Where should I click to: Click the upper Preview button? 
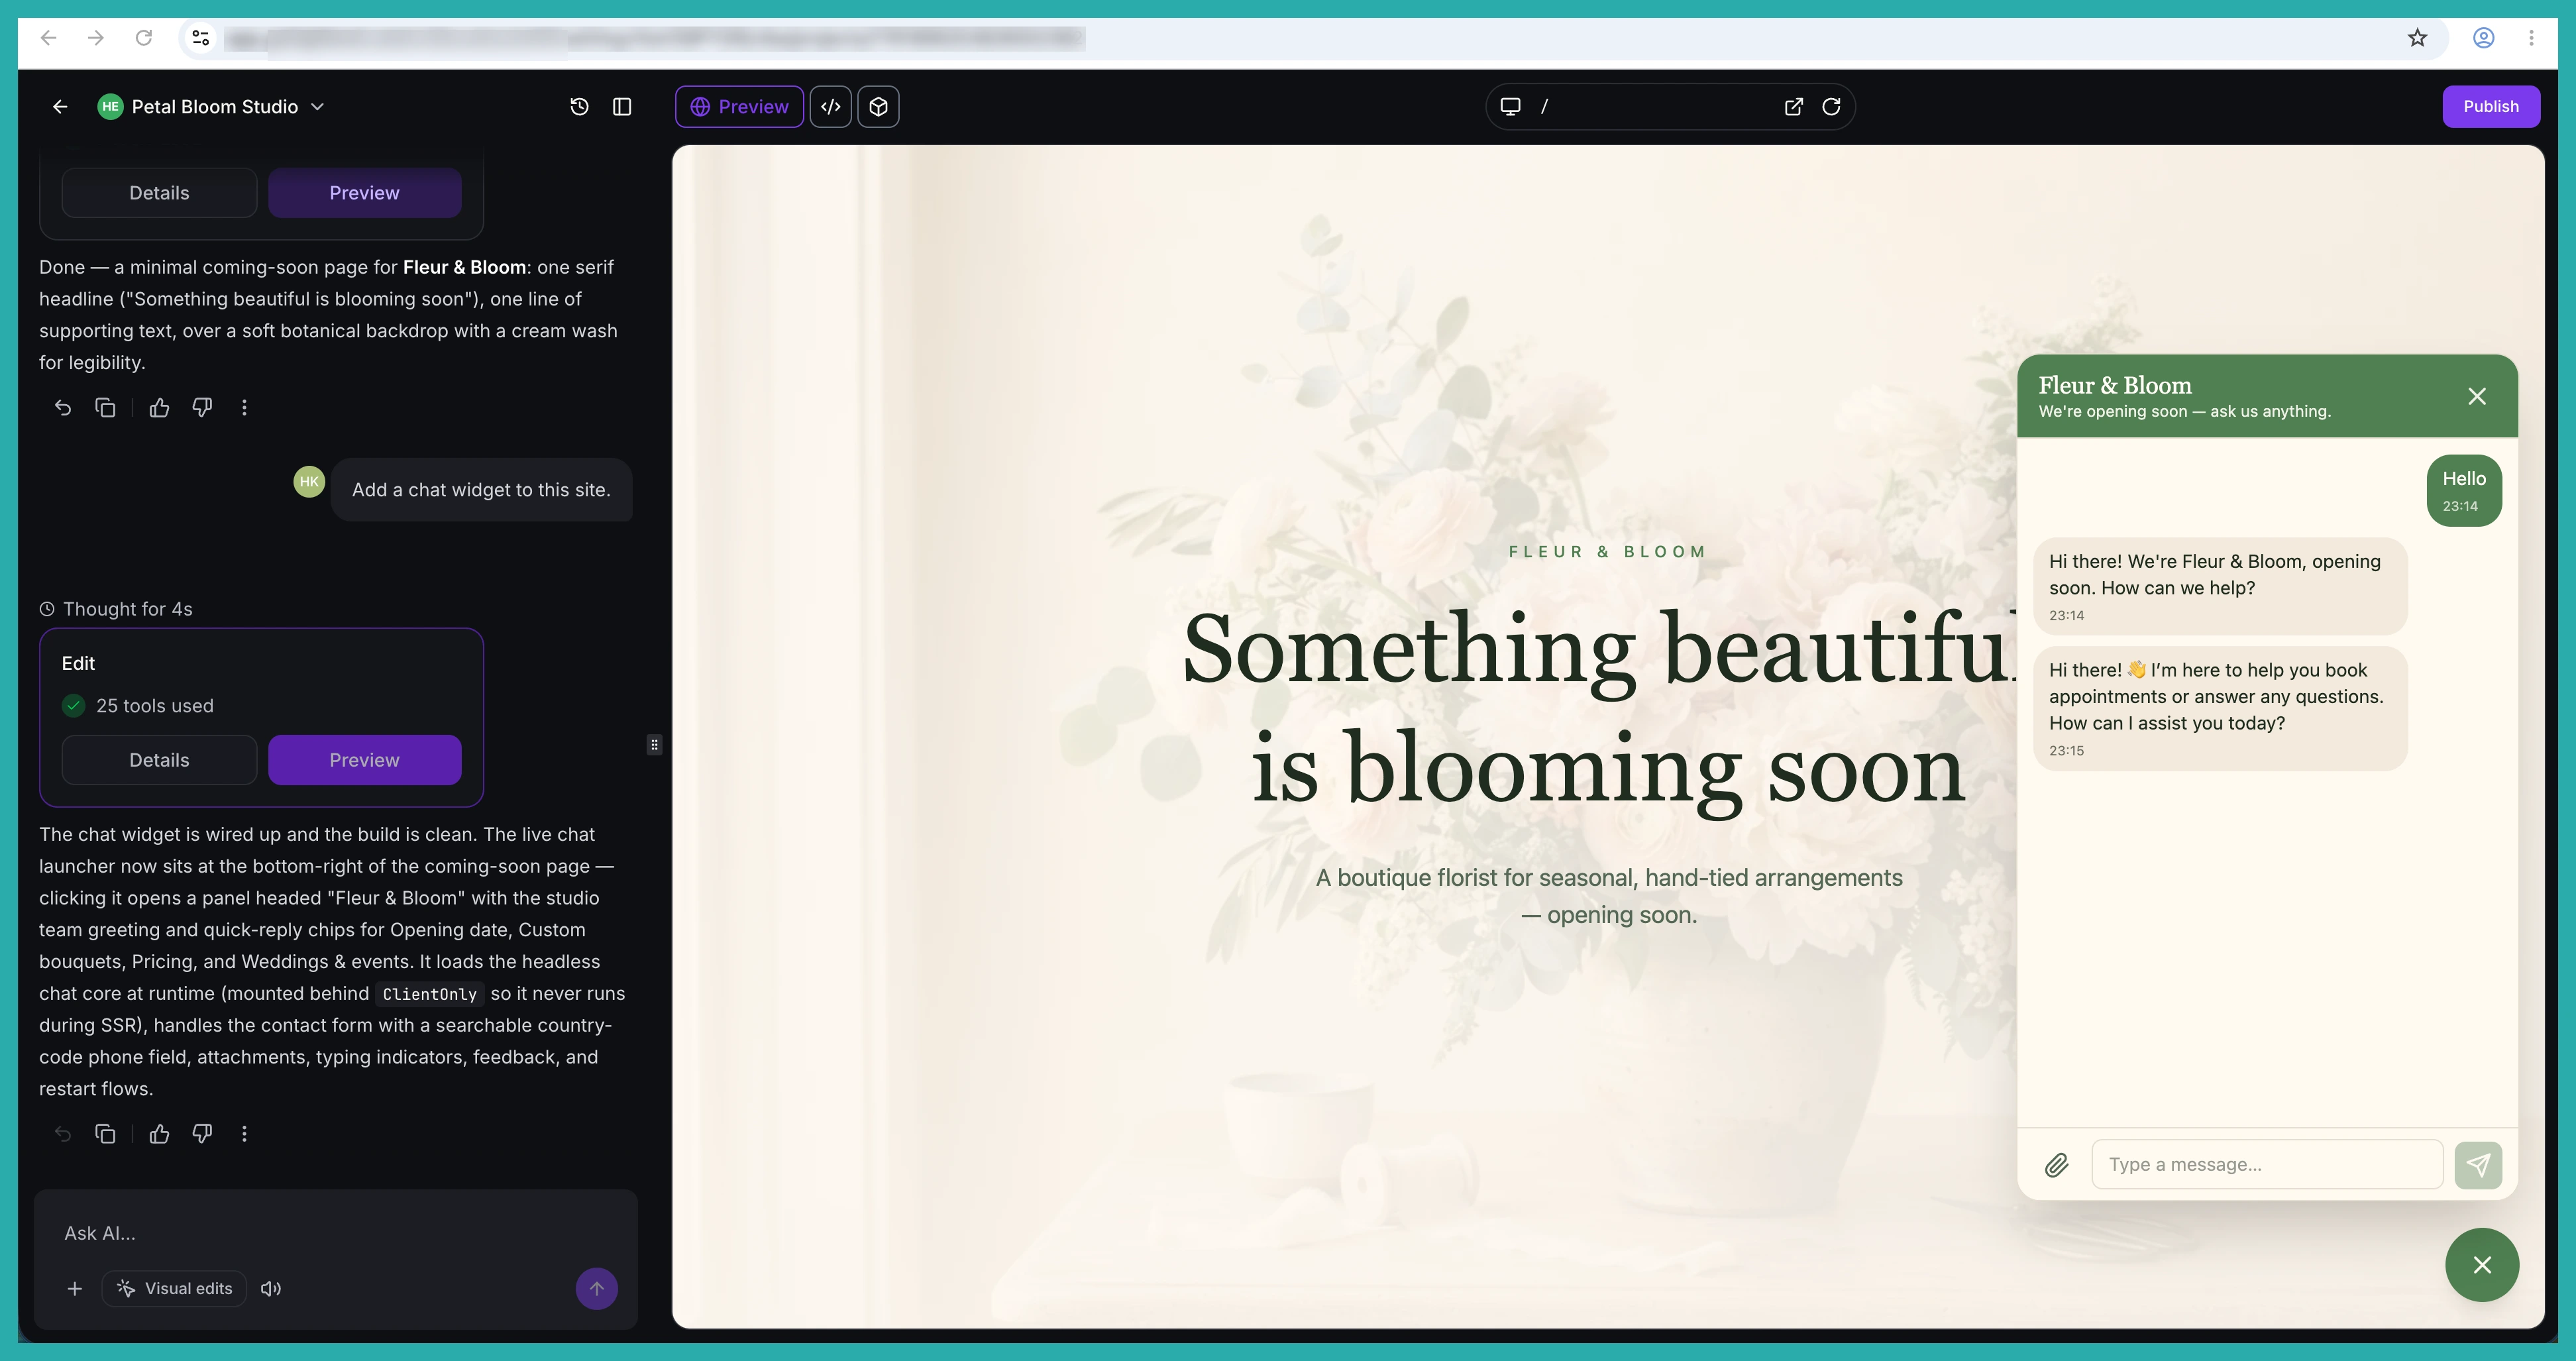pyautogui.click(x=365, y=193)
